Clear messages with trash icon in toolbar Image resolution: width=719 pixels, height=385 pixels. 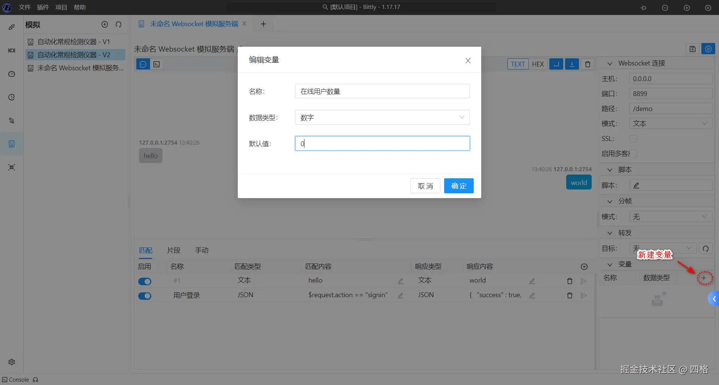click(x=588, y=64)
